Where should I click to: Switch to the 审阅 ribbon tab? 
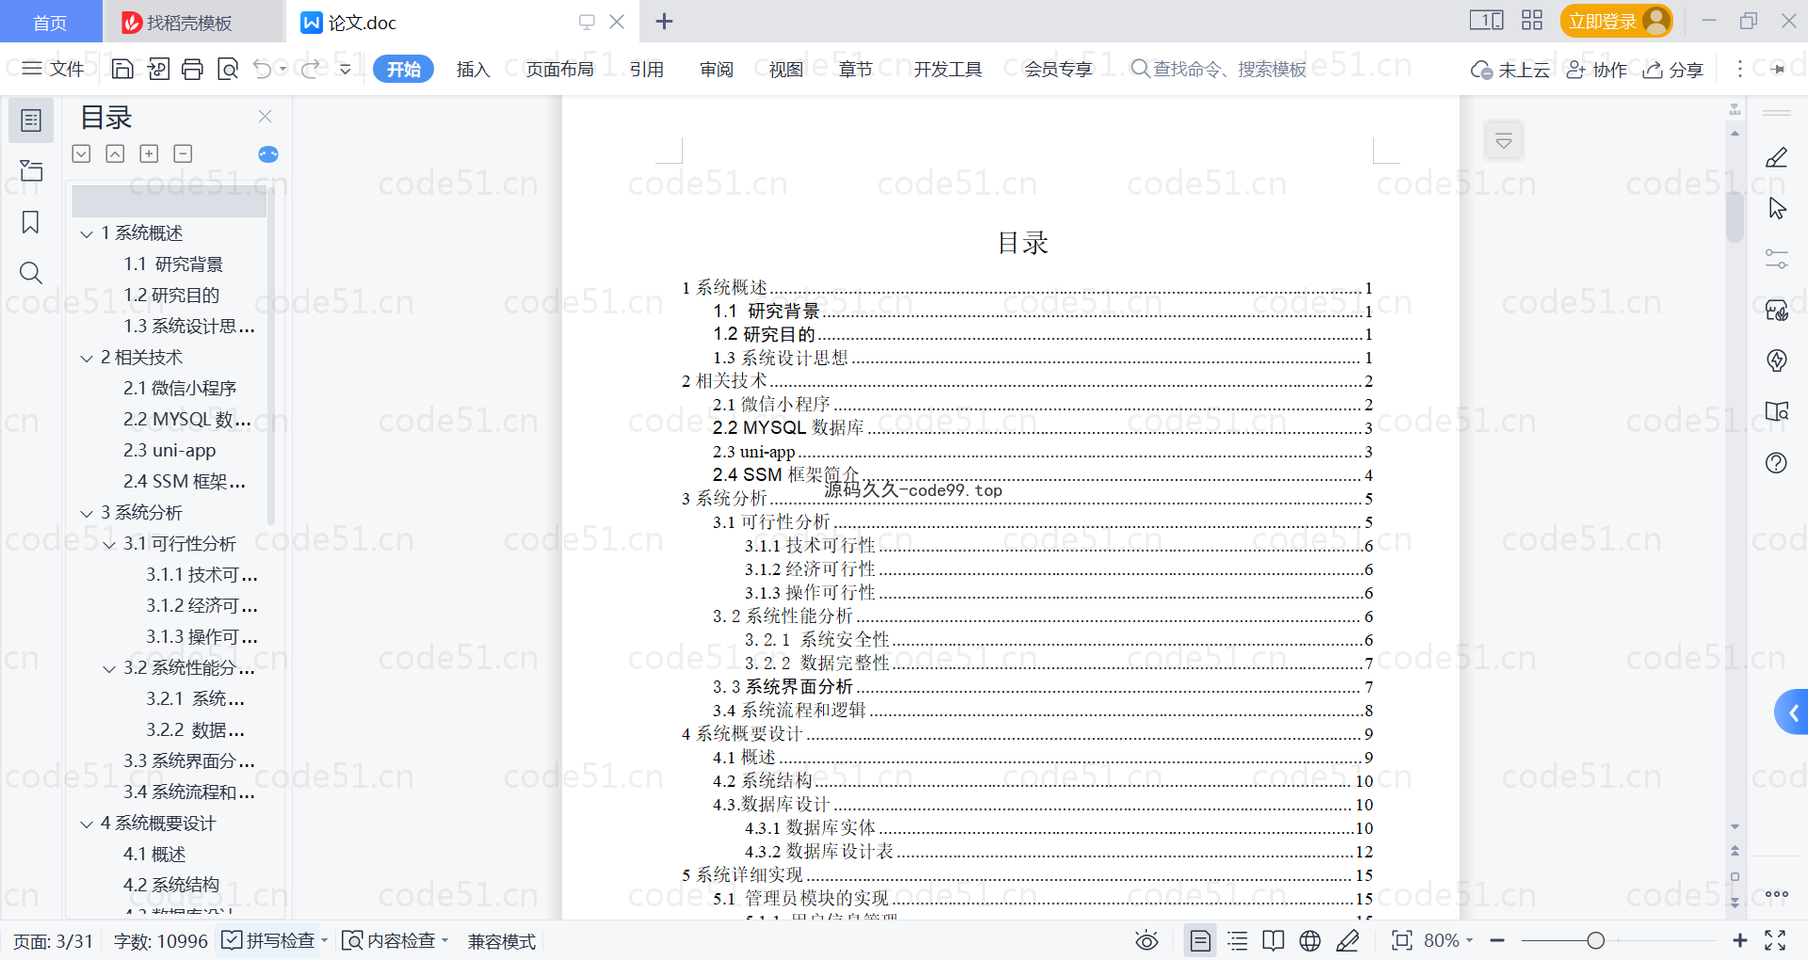point(717,69)
